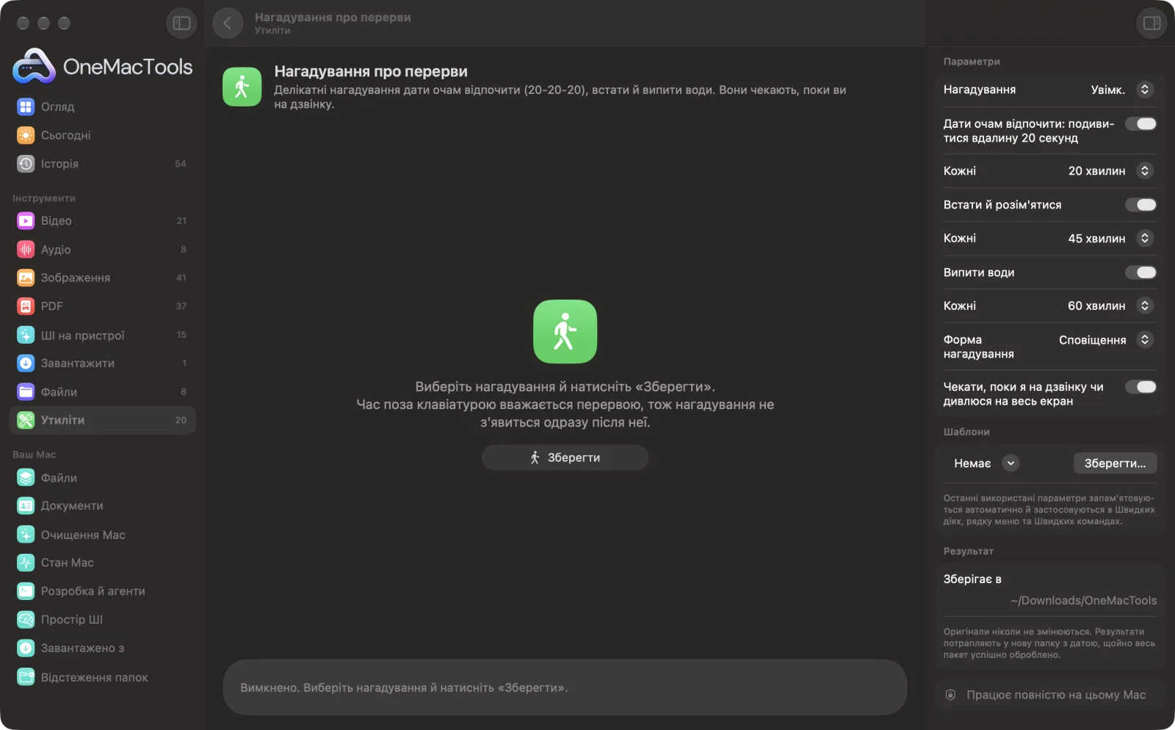Open the Огляд sidebar icon
1175x730 pixels.
[x=26, y=106]
